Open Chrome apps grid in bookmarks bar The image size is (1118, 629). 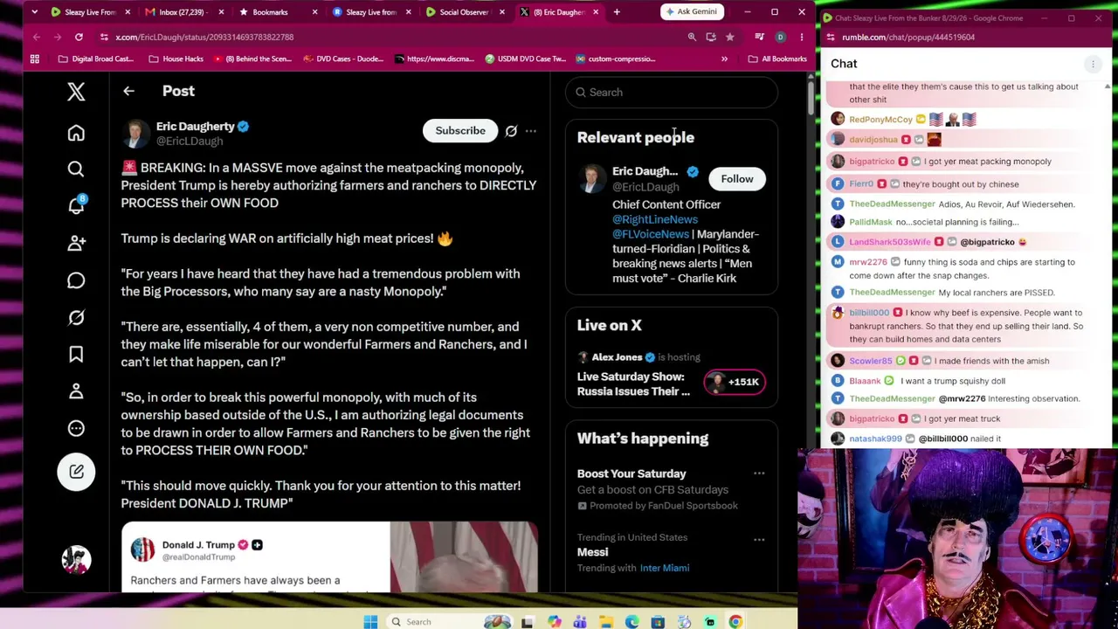coord(35,59)
